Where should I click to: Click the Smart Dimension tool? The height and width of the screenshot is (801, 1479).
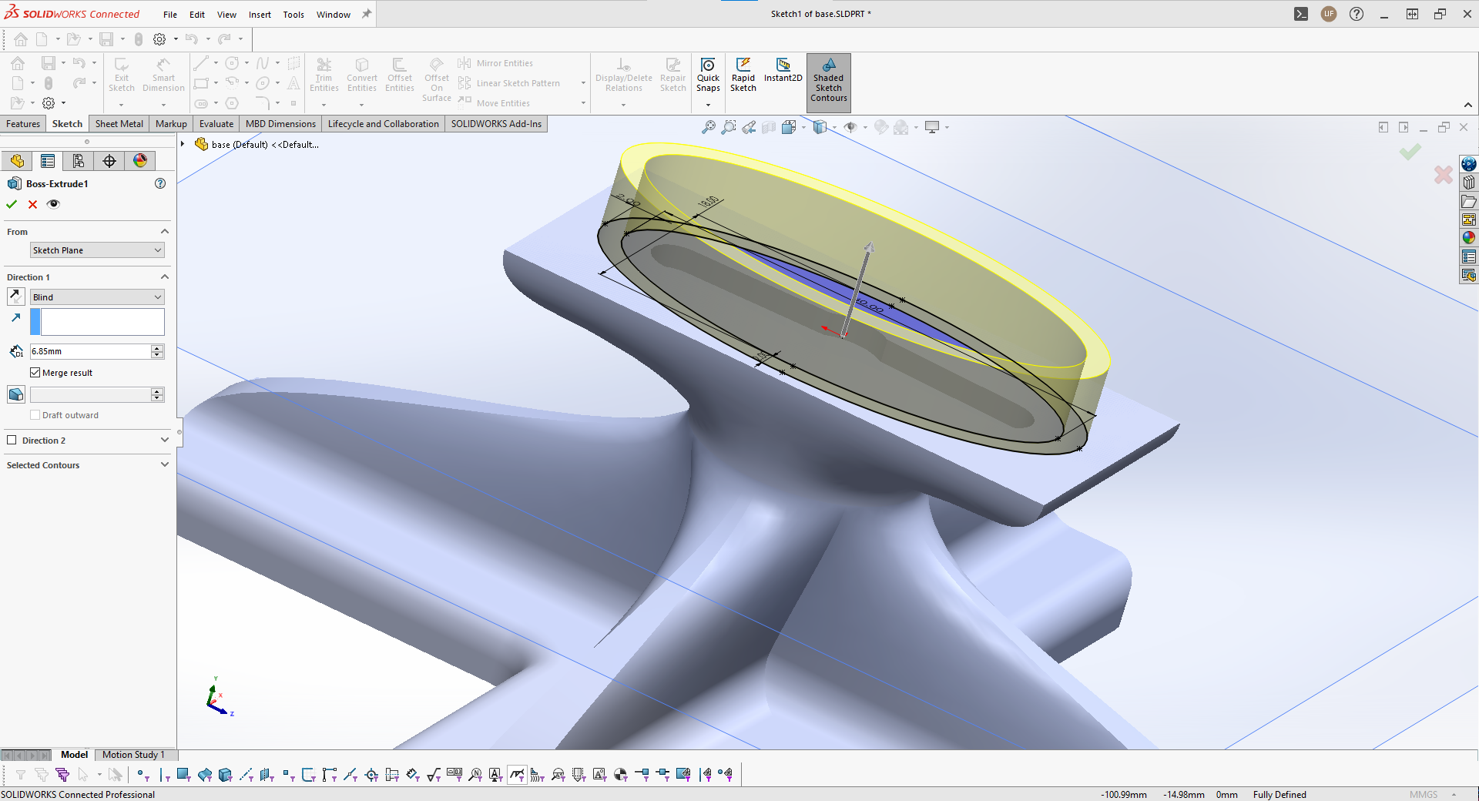click(163, 75)
